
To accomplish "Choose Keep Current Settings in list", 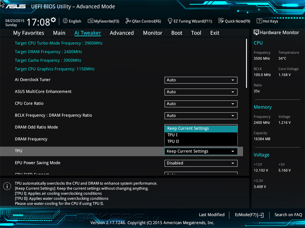I will (201, 128).
